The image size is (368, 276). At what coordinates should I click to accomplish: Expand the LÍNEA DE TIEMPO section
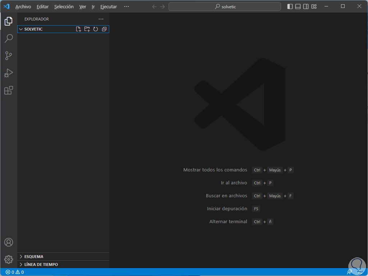[x=63, y=264]
